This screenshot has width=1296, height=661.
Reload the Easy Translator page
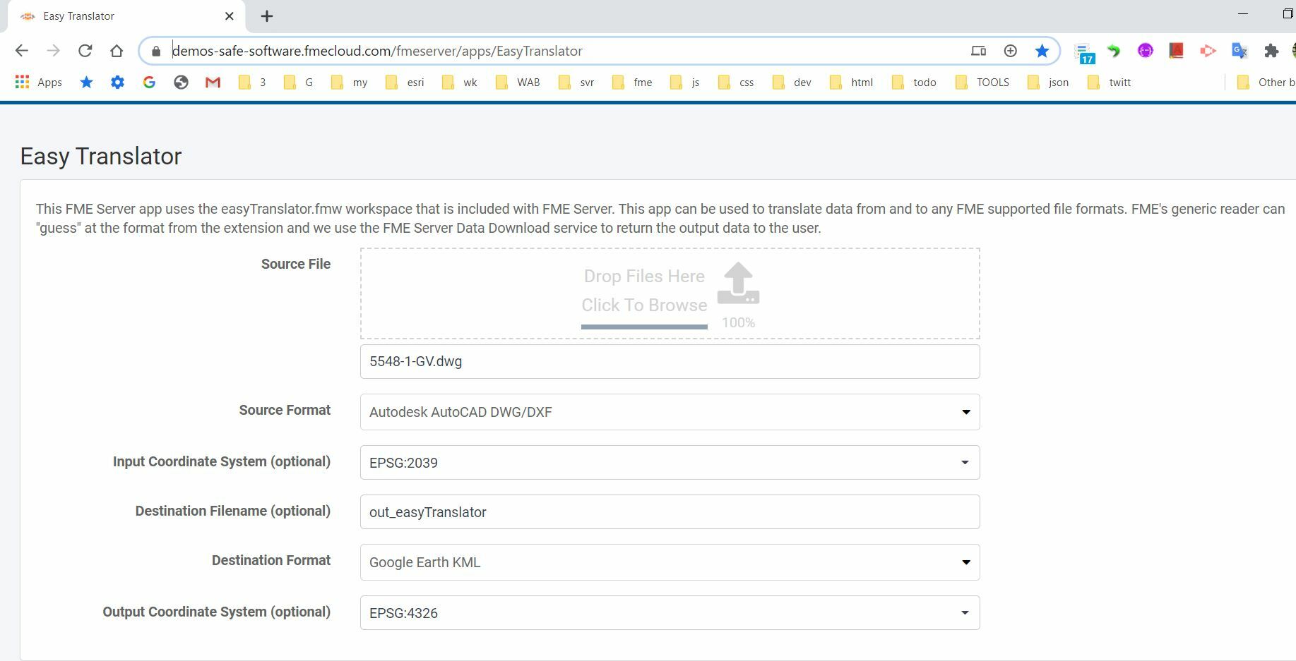[x=85, y=51]
